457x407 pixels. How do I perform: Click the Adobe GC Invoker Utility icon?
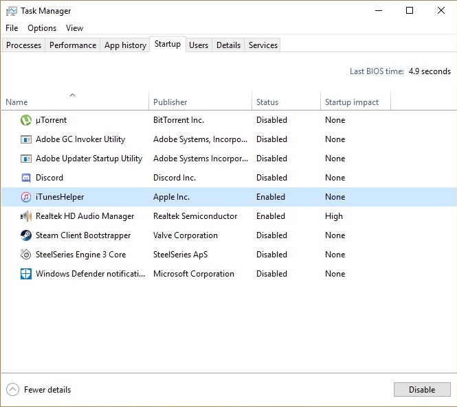[26, 139]
